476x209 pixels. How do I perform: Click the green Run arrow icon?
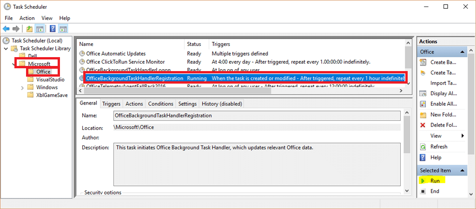tap(423, 181)
